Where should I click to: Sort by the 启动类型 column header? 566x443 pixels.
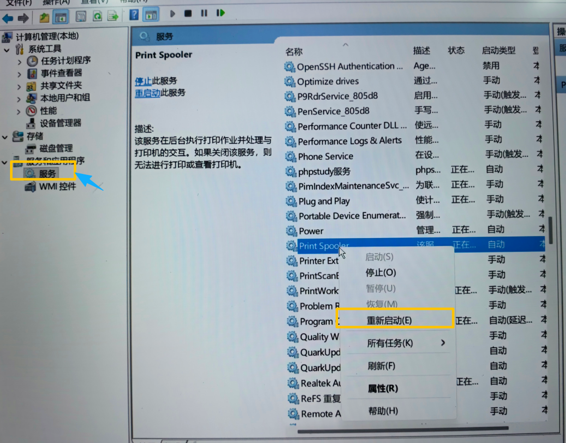click(498, 50)
